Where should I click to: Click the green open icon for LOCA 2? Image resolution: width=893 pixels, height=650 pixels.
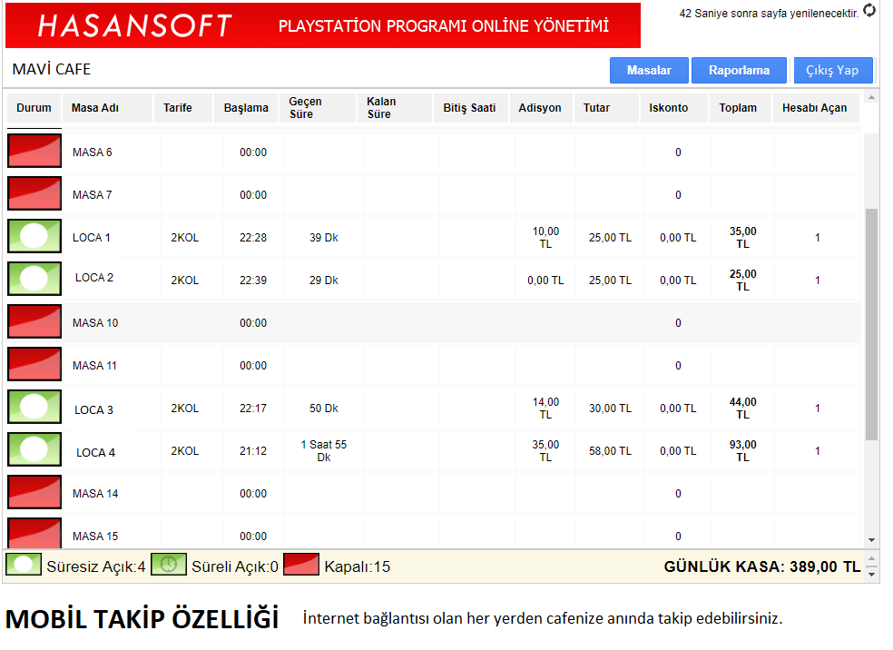[34, 279]
